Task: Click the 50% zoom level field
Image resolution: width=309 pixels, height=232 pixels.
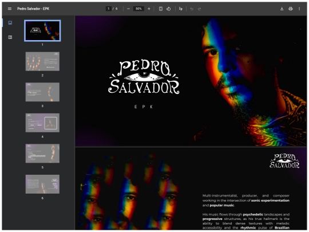Action: pos(138,9)
